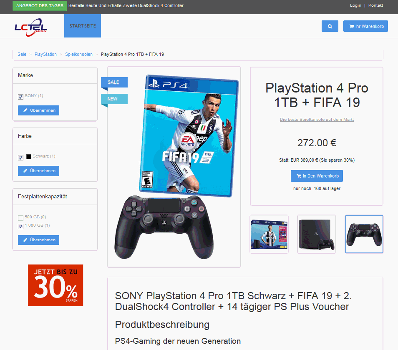The width and height of the screenshot is (398, 350).
Task: Uncheck the SONY brand checkbox
Action: tap(20, 97)
